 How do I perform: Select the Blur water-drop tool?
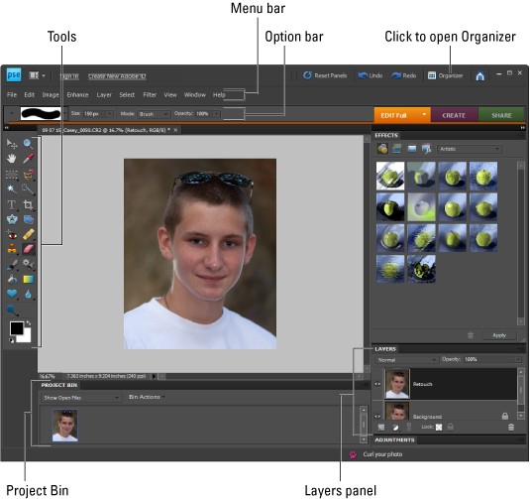coord(28,294)
